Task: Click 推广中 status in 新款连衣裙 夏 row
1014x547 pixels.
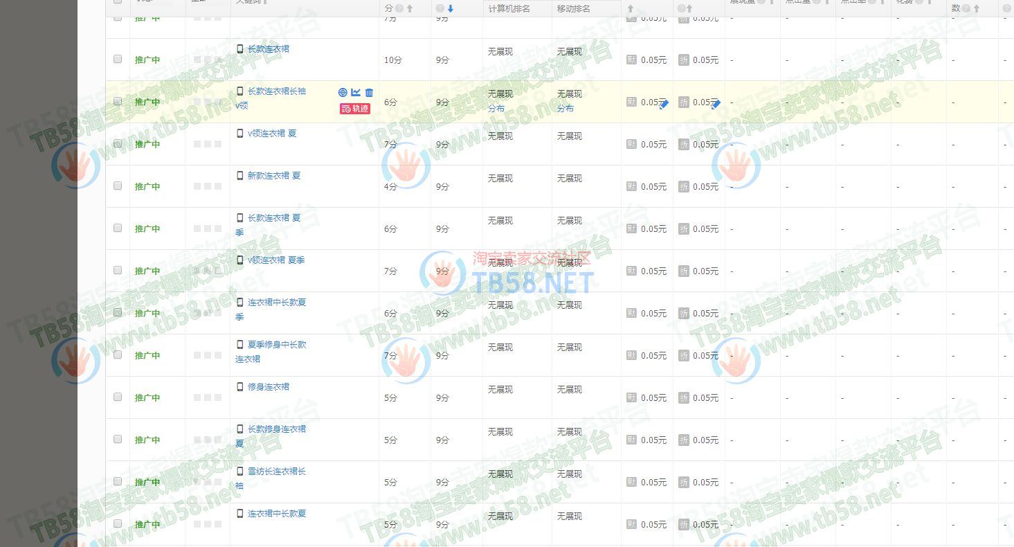Action: coord(147,187)
